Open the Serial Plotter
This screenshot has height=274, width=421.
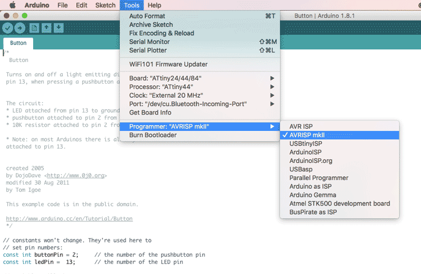[200, 50]
